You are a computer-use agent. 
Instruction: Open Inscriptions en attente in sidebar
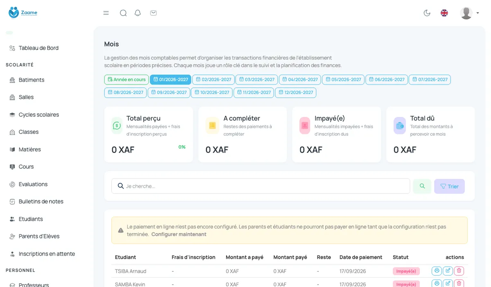pos(47,254)
